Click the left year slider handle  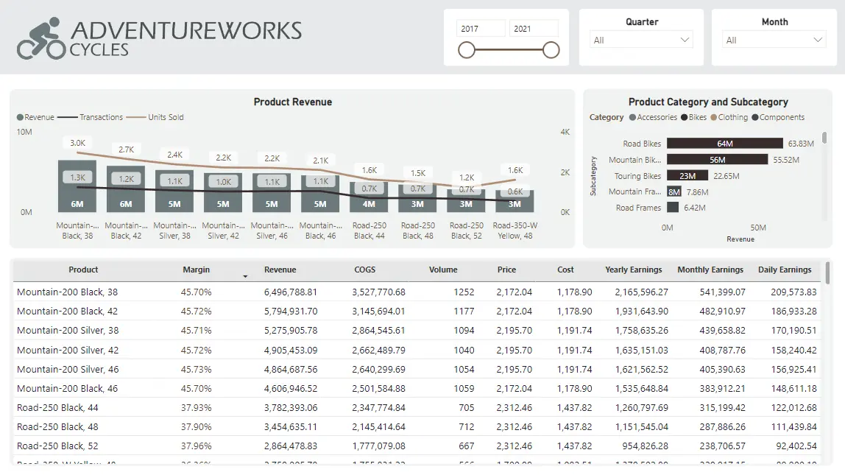tap(467, 50)
